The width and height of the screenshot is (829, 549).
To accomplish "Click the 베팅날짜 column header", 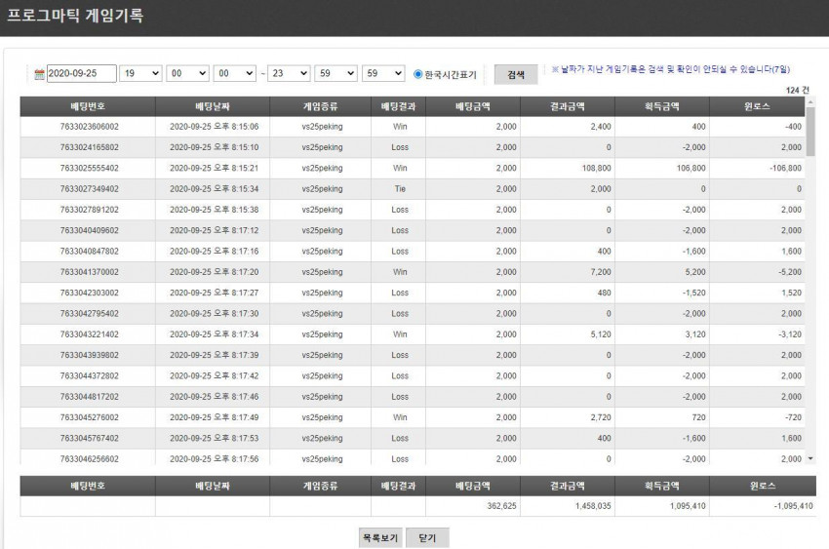I will (213, 106).
